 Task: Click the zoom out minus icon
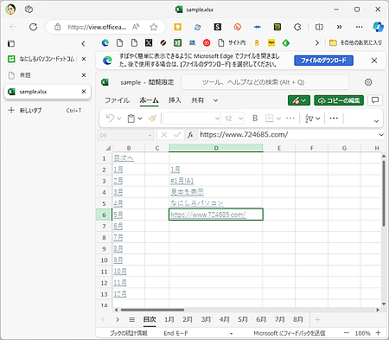[347, 333]
